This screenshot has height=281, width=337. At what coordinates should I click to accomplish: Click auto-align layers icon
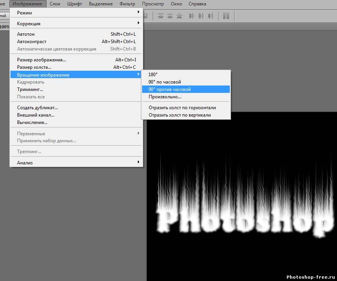click(226, 16)
